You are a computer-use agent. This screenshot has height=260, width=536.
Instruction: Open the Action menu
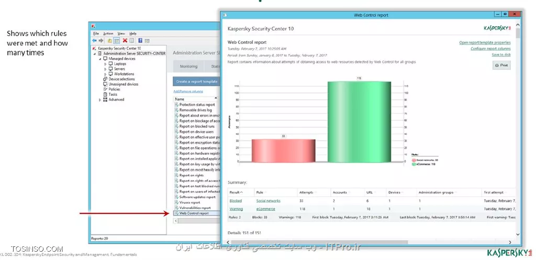click(108, 33)
